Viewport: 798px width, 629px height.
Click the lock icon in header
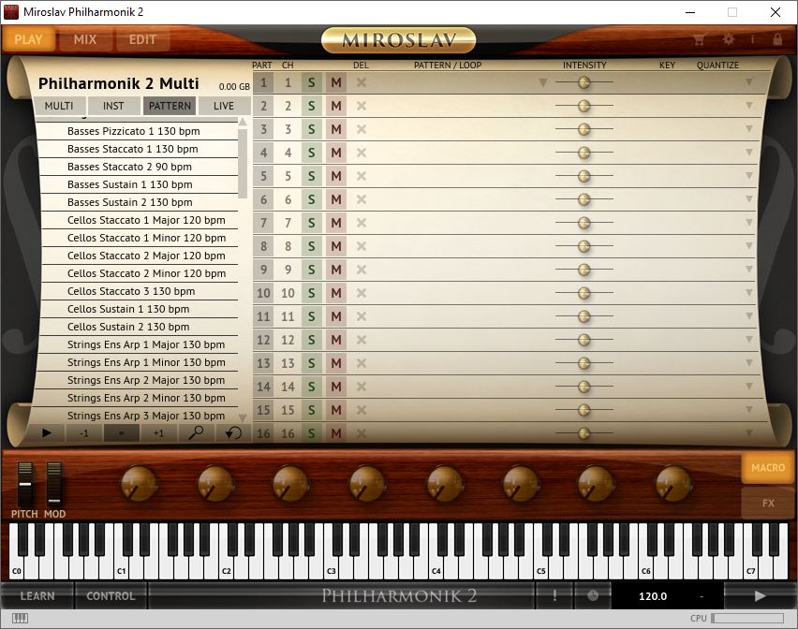(x=777, y=39)
